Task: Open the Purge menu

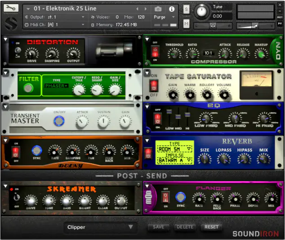Action: click(x=165, y=17)
